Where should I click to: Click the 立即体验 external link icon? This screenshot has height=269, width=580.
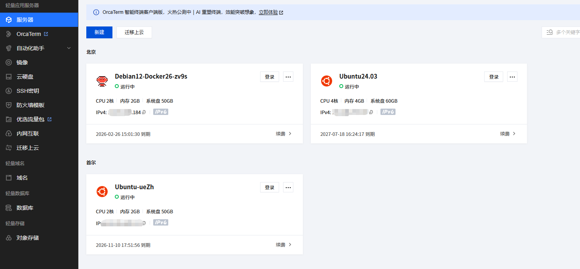pos(281,13)
